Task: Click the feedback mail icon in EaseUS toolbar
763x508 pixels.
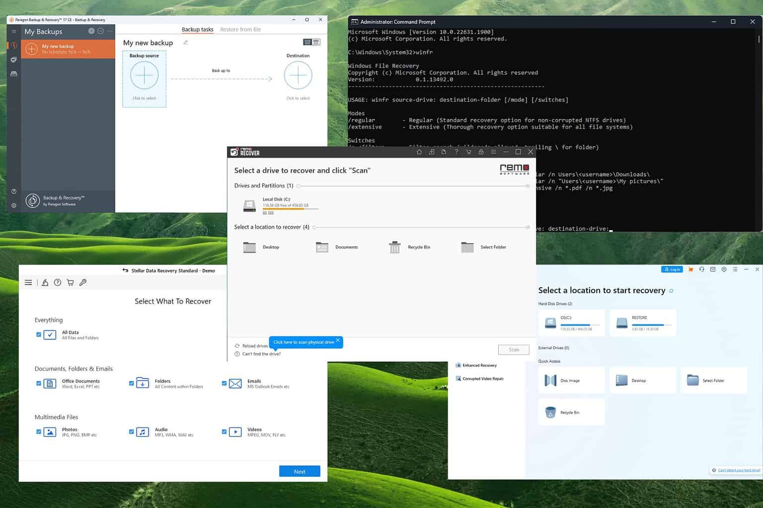Action: [x=712, y=269]
